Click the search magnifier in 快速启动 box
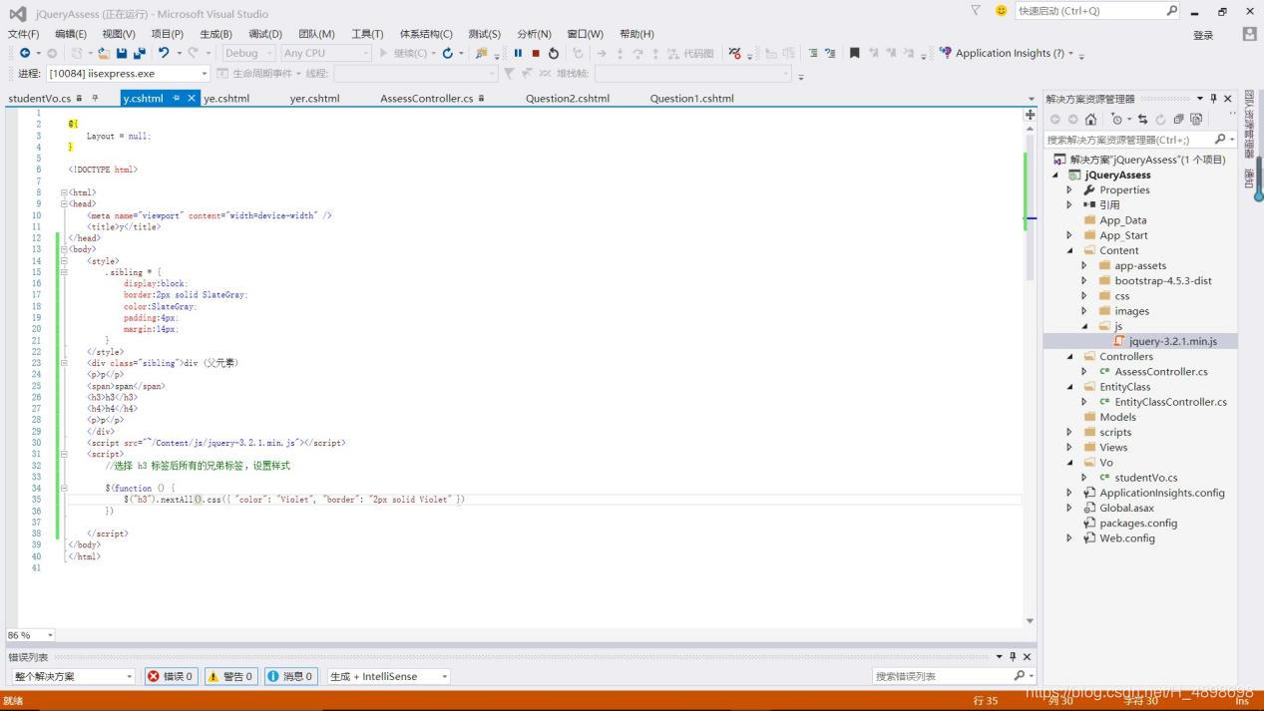The width and height of the screenshot is (1264, 711). 1171,10
